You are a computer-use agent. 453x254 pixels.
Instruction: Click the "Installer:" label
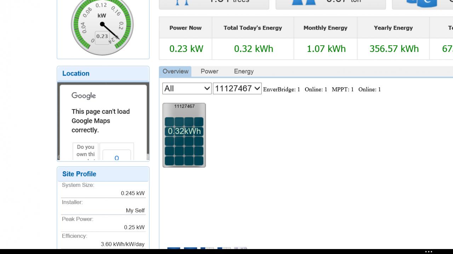click(x=72, y=202)
